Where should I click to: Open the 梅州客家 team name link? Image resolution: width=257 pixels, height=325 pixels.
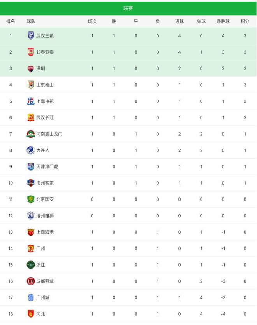(x=45, y=183)
